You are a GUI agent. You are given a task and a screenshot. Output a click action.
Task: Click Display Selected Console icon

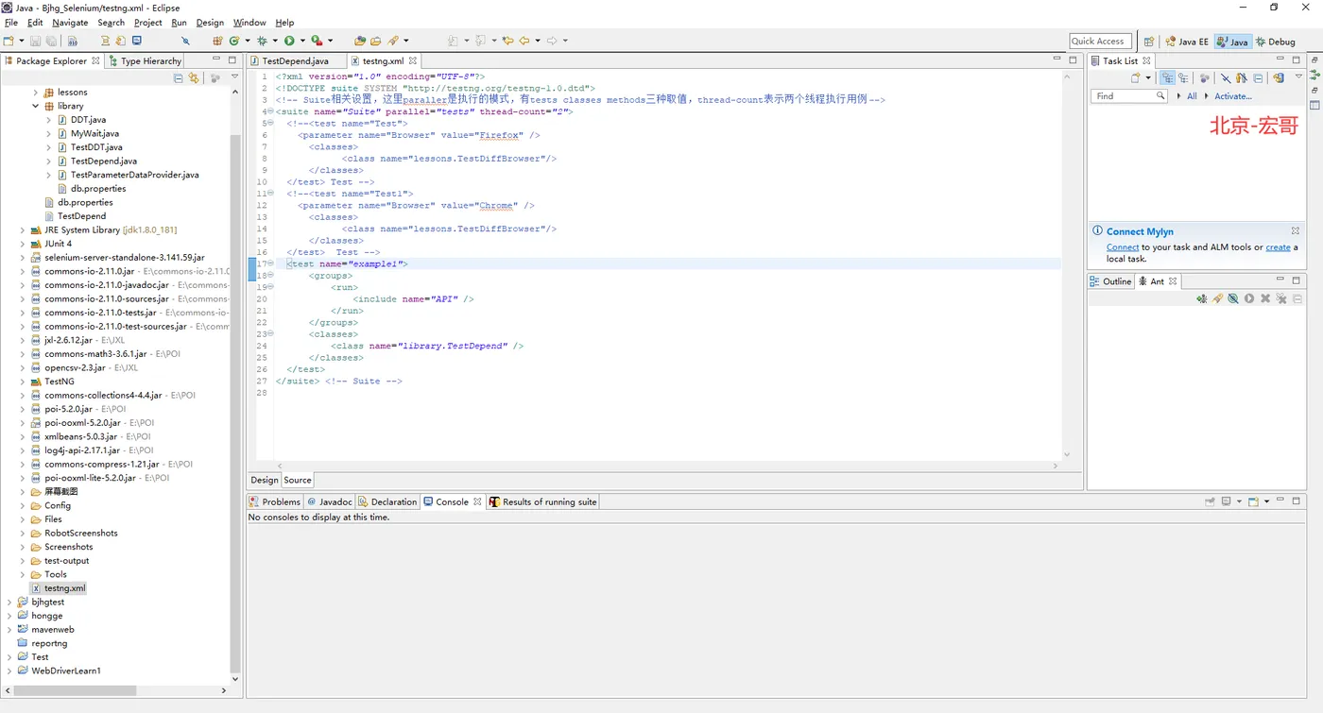1226,501
